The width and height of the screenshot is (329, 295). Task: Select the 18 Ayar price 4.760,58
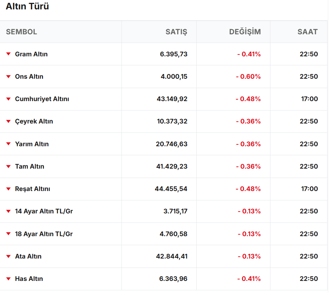(174, 234)
